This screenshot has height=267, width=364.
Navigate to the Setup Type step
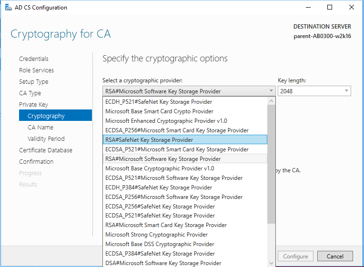tap(34, 82)
